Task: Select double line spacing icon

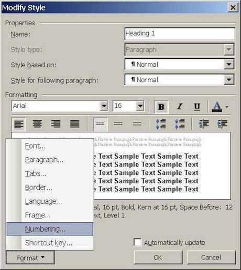Action: coord(137,124)
